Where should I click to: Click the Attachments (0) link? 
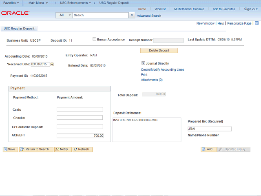(x=152, y=80)
